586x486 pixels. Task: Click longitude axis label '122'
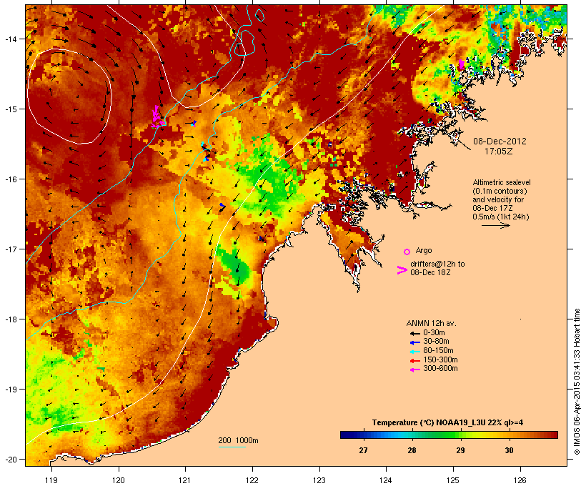[252, 480]
